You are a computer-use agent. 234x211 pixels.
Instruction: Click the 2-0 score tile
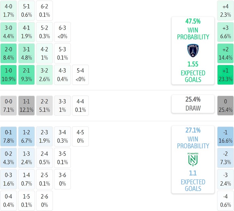click(x=8, y=54)
